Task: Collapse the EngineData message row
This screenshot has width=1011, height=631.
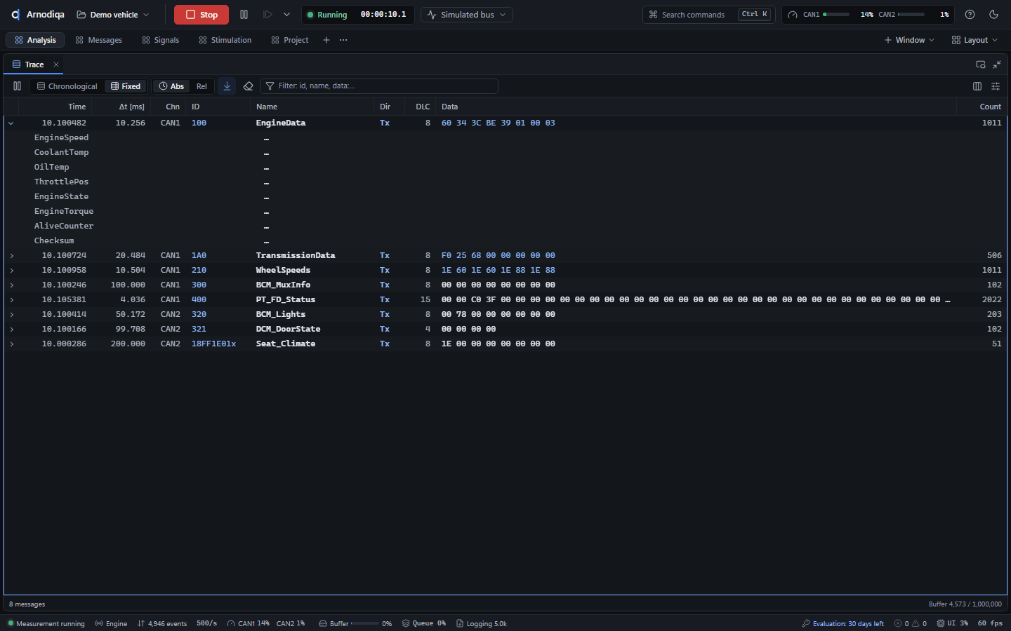Action: [11, 123]
